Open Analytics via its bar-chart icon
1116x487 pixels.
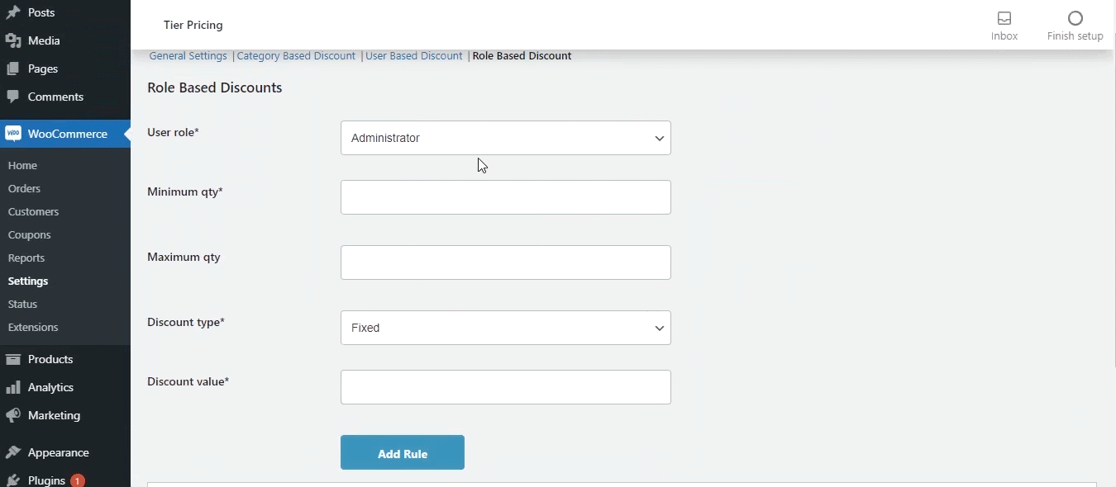[13, 387]
